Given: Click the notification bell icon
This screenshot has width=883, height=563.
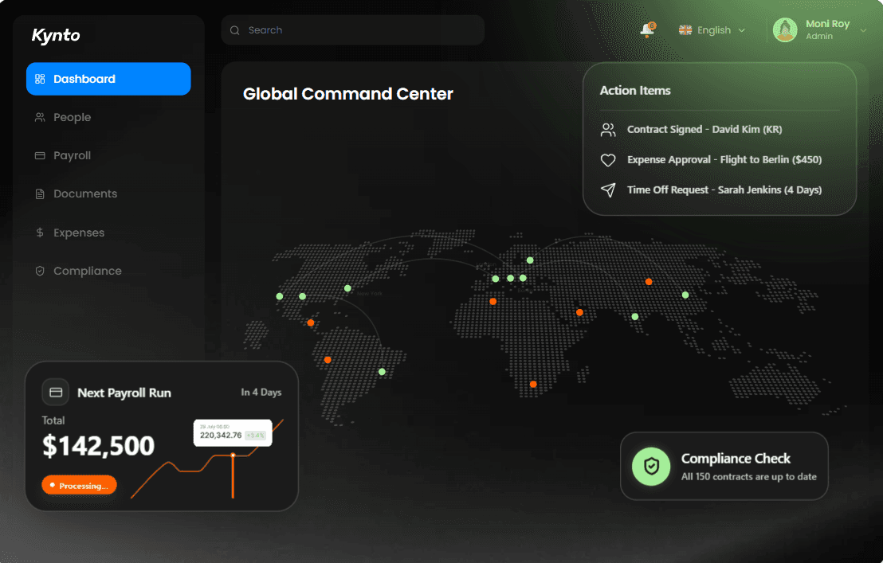Looking at the screenshot, I should click(648, 29).
